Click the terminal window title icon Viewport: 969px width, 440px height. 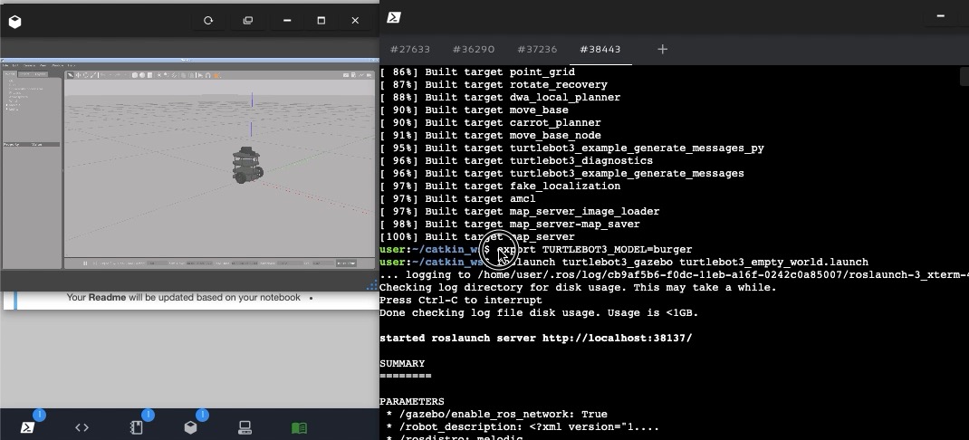(x=394, y=17)
